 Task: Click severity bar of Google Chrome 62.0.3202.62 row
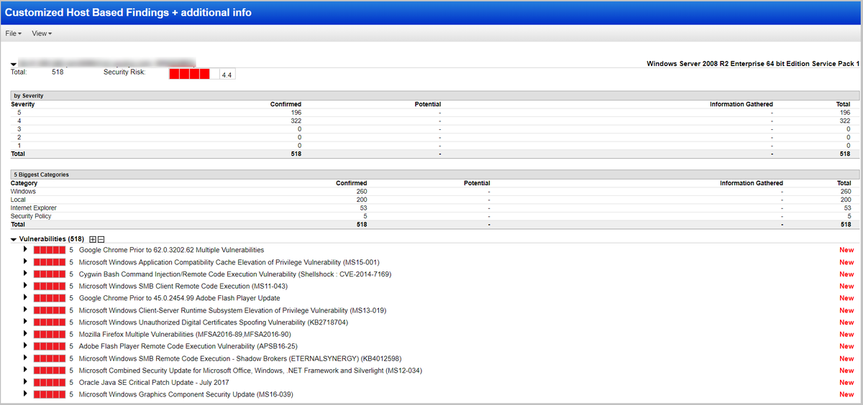[x=49, y=250]
